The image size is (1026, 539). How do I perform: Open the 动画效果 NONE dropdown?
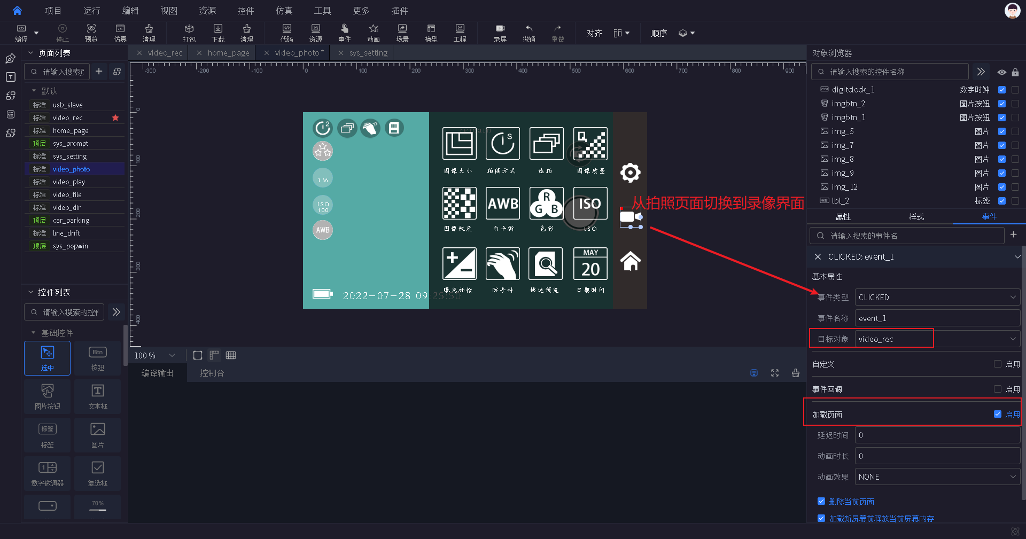pos(937,476)
